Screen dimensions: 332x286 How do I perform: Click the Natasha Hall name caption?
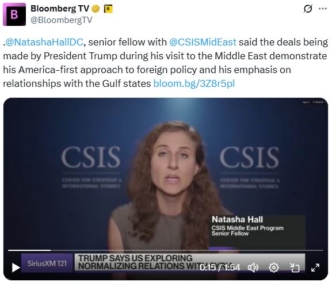coord(238,219)
